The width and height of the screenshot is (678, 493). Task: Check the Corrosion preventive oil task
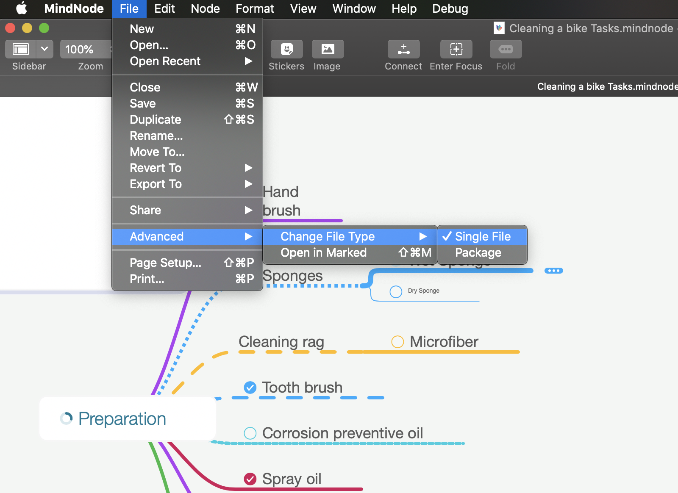click(x=250, y=433)
